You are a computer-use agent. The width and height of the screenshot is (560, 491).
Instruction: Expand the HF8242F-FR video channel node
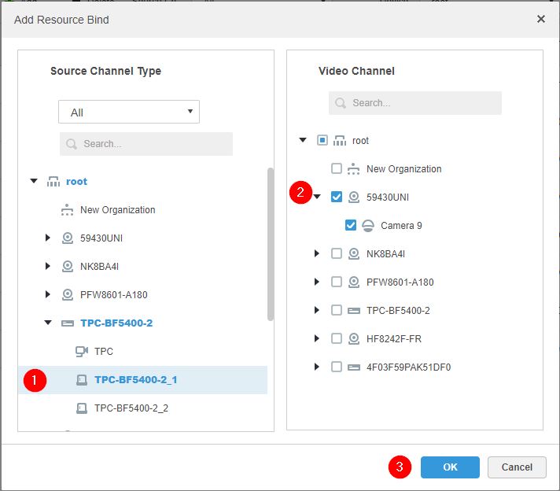(x=317, y=339)
